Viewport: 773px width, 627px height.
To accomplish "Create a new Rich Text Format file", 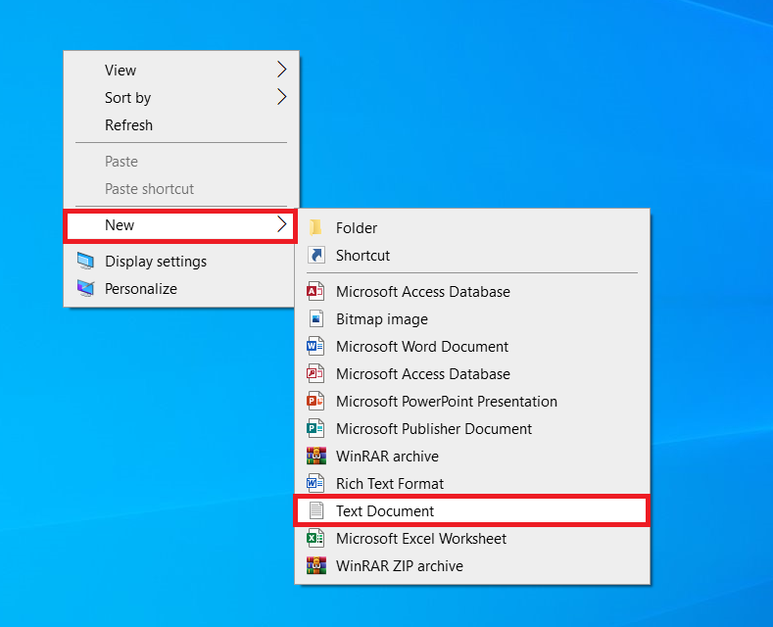I will 389,483.
